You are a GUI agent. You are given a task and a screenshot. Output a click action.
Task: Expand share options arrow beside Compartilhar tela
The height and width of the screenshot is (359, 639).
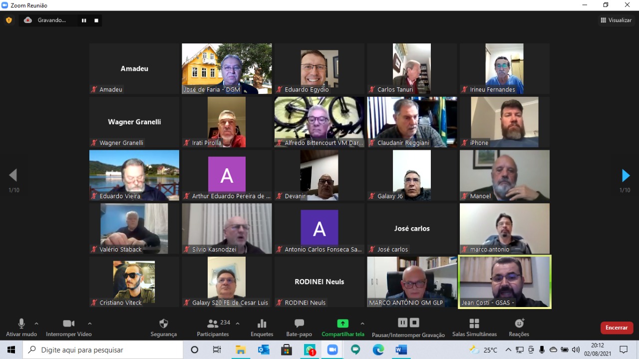(x=362, y=324)
